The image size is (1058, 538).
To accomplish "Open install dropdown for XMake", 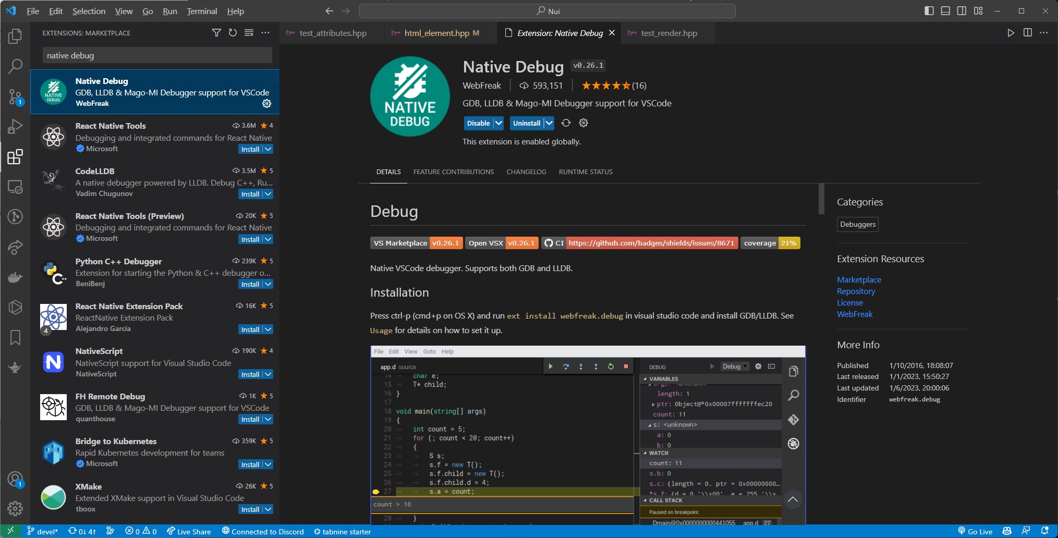I will 268,509.
